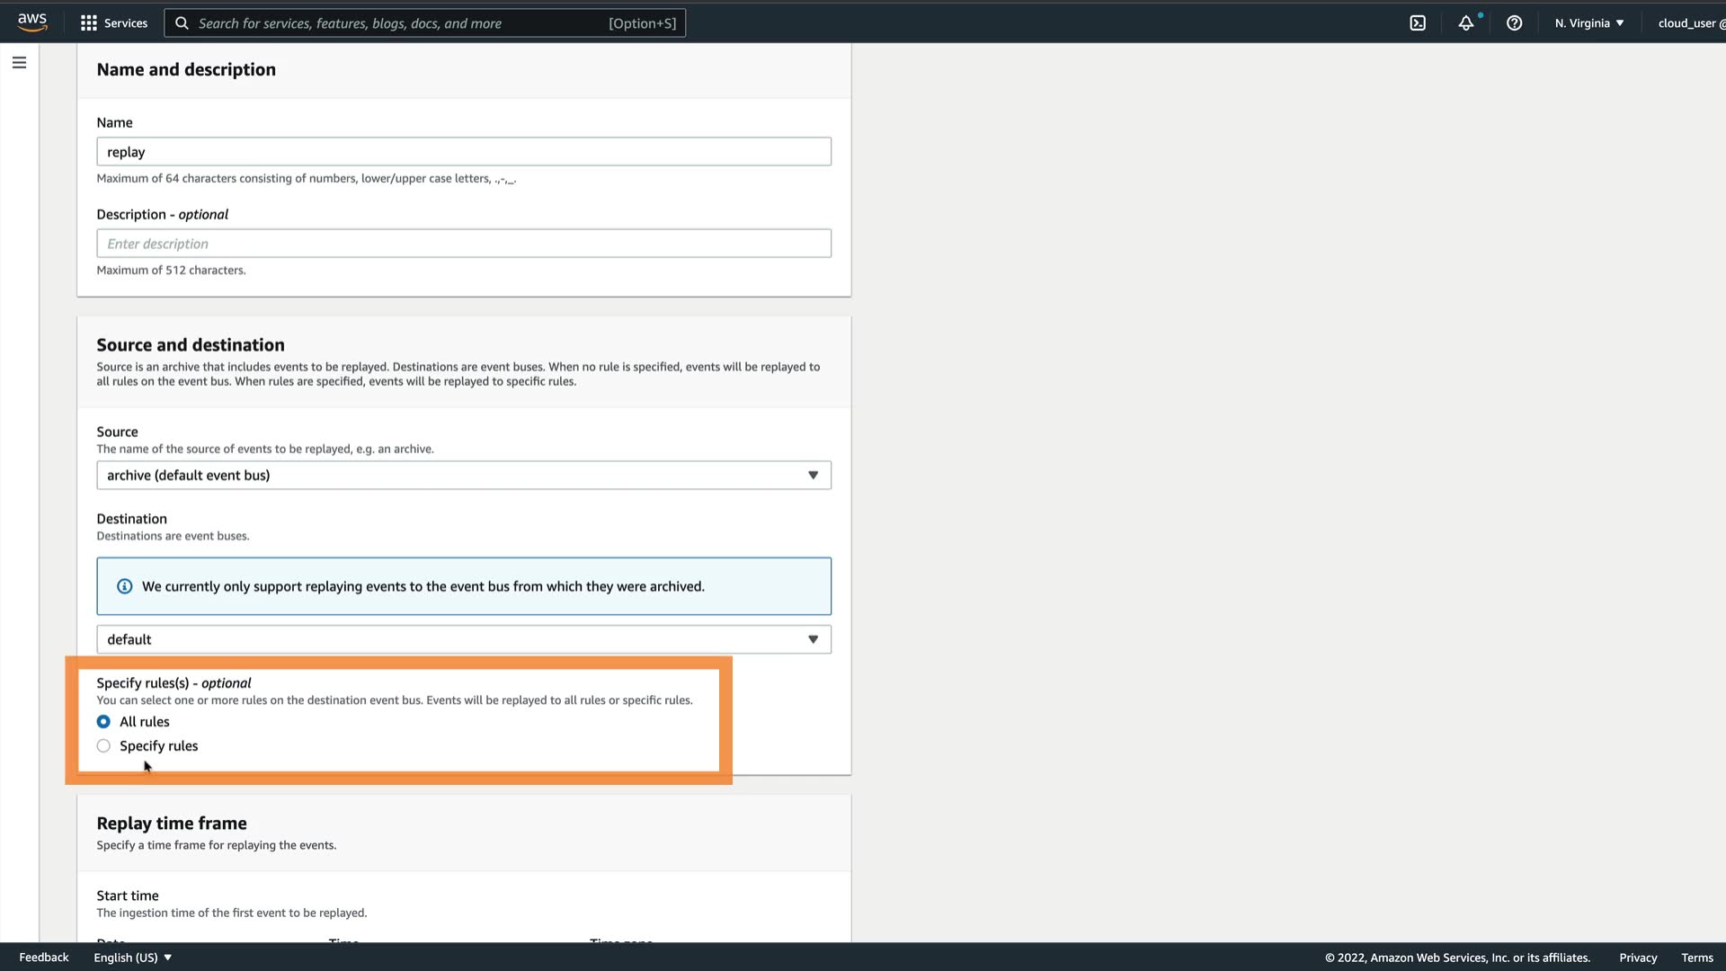
Task: Expand the hamburger side navigation menu
Action: 19,63
